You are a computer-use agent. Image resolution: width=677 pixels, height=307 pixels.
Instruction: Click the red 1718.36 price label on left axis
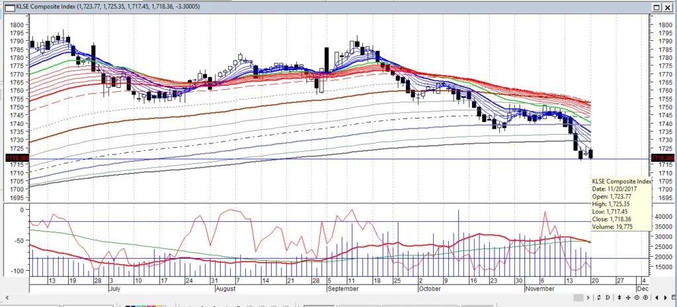pyautogui.click(x=17, y=158)
